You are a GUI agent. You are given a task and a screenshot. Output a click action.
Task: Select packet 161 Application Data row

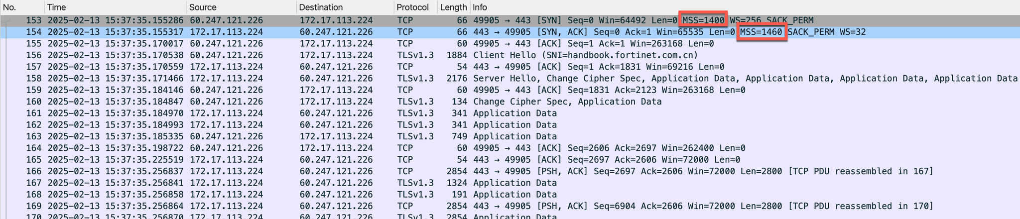[x=510, y=113]
